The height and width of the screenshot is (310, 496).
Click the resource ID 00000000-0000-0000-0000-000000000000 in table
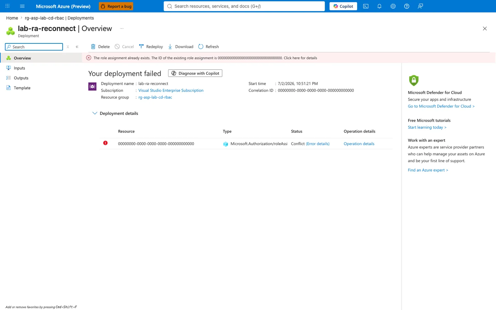(x=156, y=144)
